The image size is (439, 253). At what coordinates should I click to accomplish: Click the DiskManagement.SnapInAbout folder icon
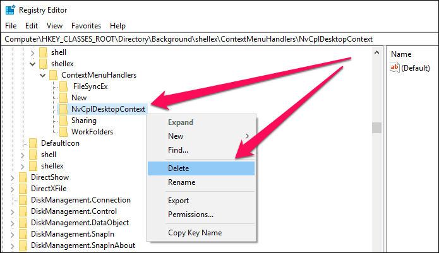(x=23, y=245)
